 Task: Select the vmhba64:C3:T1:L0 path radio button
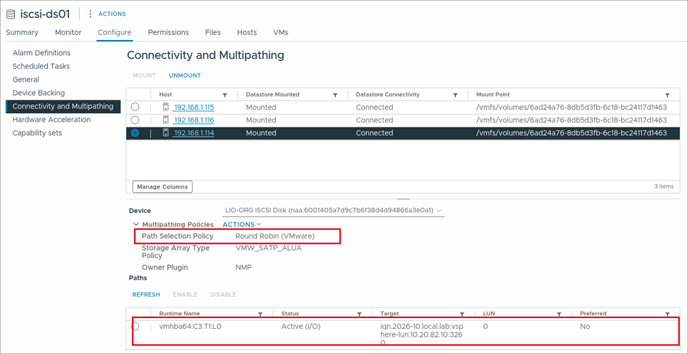tap(135, 326)
